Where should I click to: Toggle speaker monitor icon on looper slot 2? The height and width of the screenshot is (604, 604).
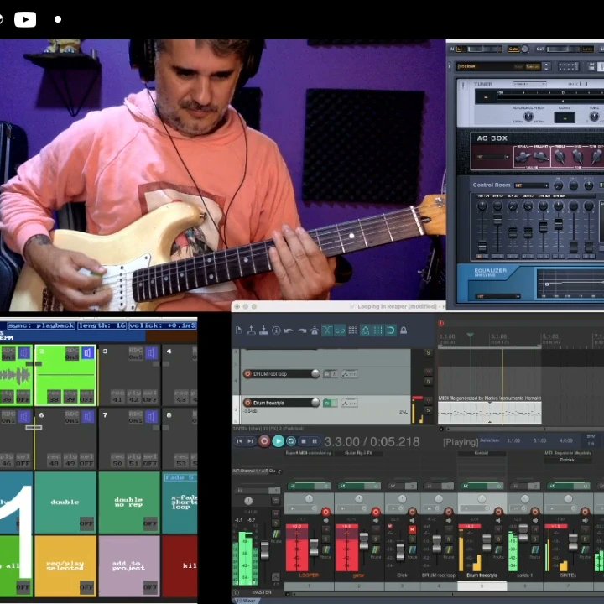(88, 353)
